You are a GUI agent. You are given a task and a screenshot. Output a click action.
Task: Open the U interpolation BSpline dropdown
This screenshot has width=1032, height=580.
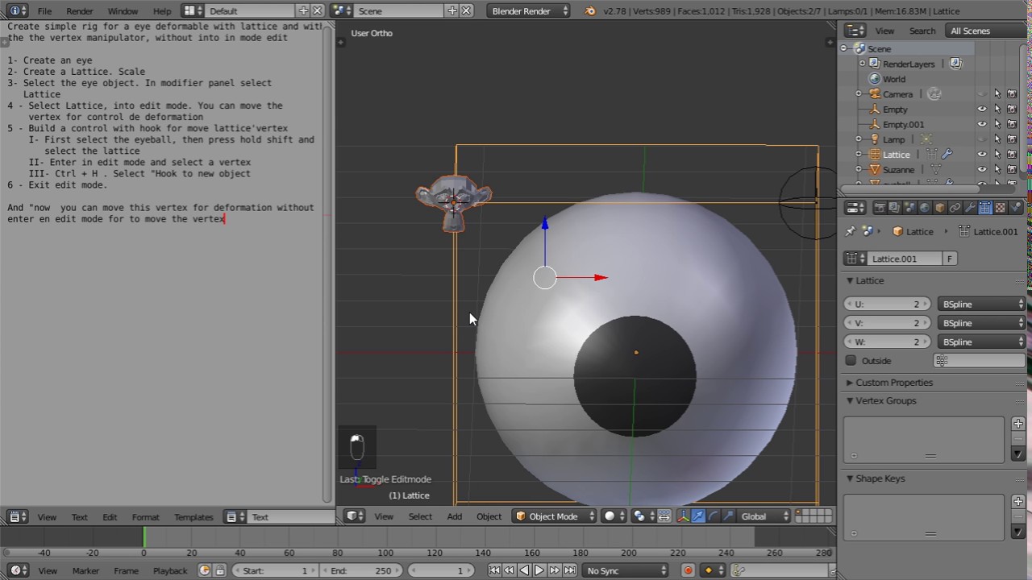click(981, 304)
